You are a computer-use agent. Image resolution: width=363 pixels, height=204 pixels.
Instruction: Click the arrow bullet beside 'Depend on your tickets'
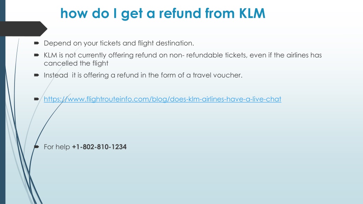[x=37, y=43]
